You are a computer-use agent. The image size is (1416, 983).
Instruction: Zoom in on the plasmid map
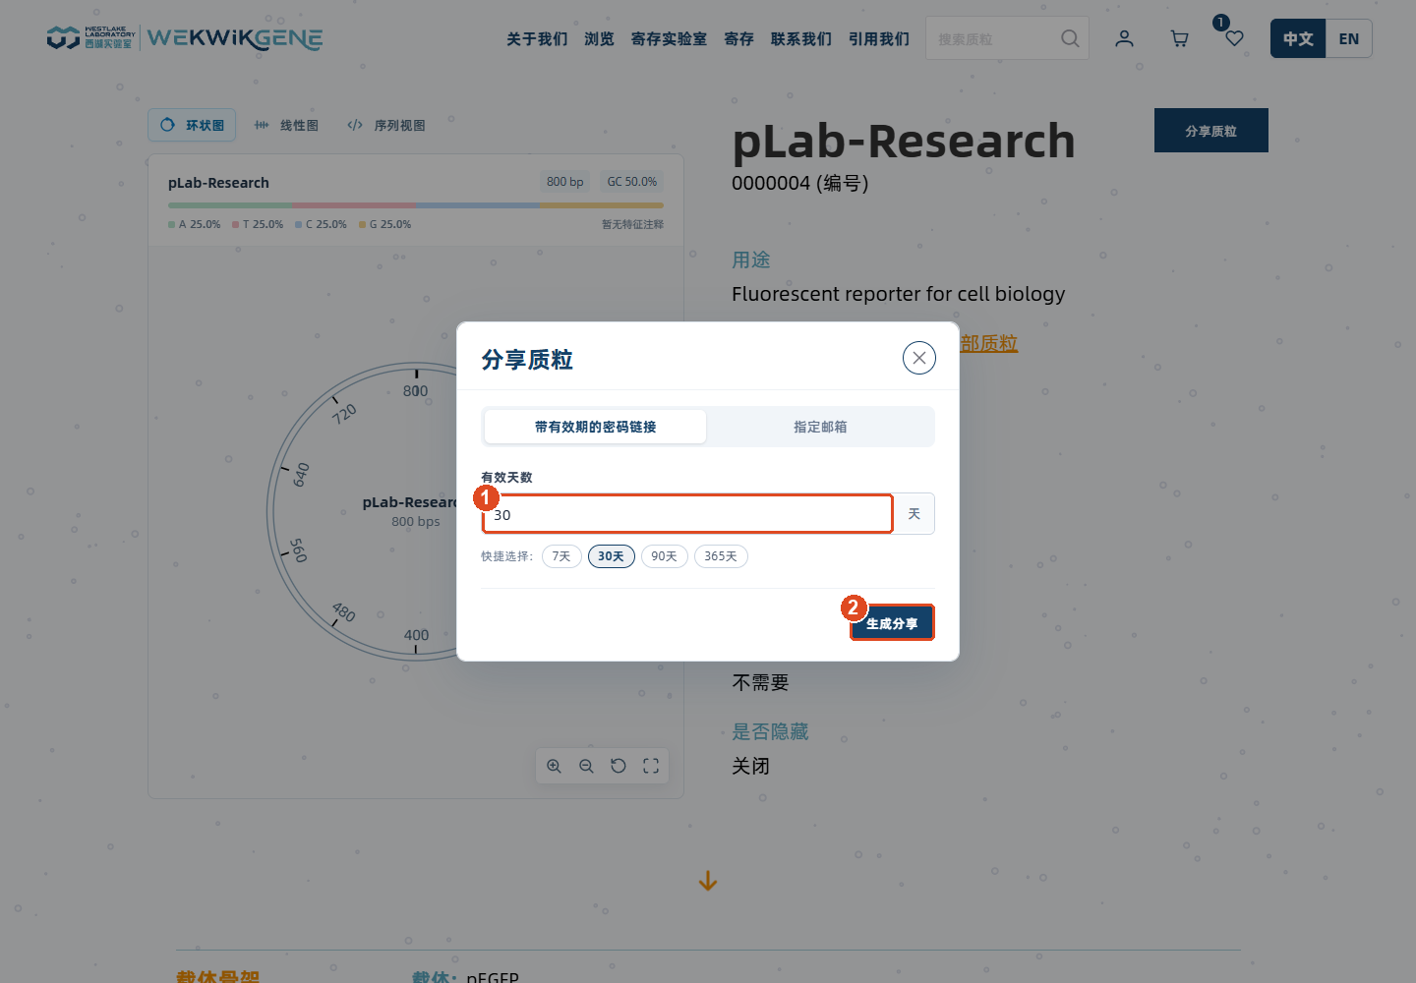click(x=555, y=766)
